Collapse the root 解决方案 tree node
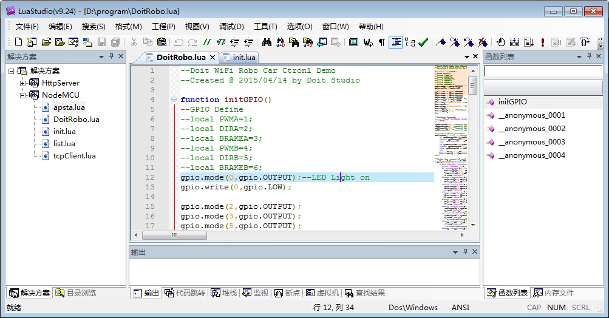 click(12, 71)
